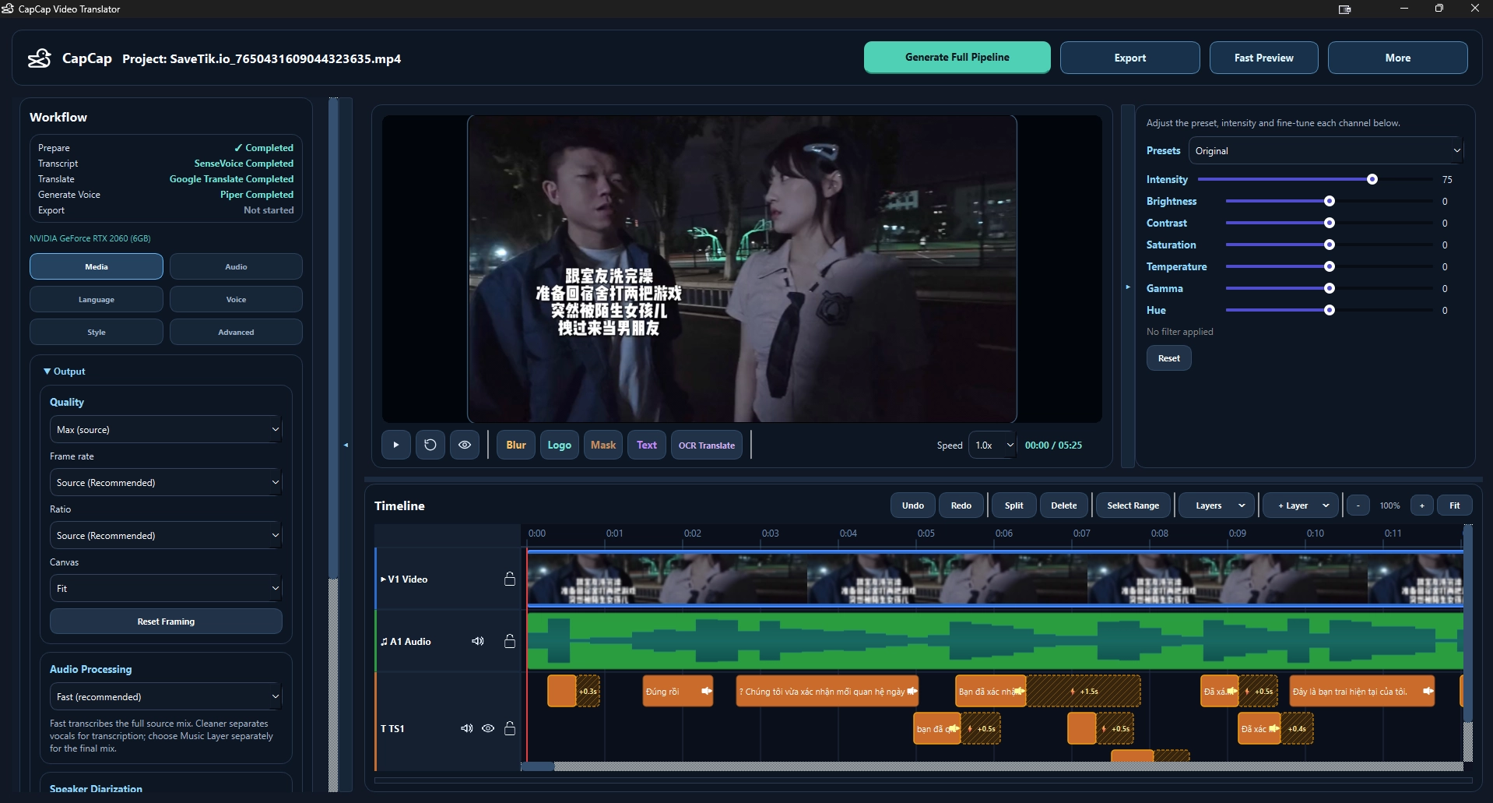Image resolution: width=1493 pixels, height=803 pixels.
Task: Open OCR Translate tool
Action: pos(707,445)
